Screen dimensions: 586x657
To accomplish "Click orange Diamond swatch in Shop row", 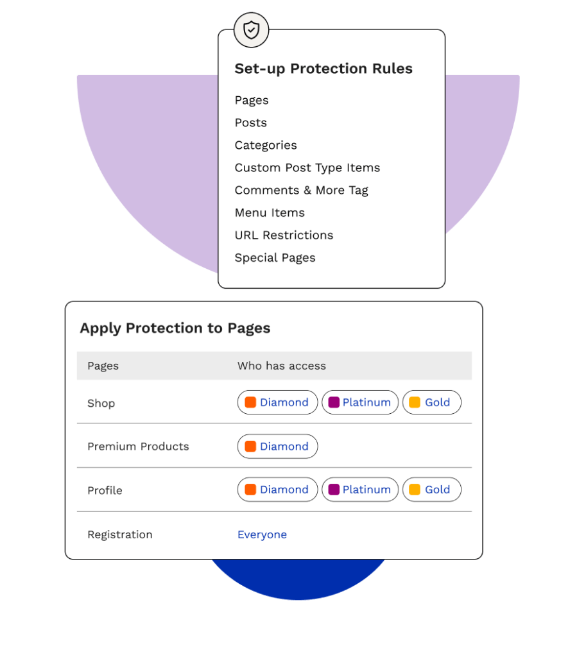I will pos(250,402).
